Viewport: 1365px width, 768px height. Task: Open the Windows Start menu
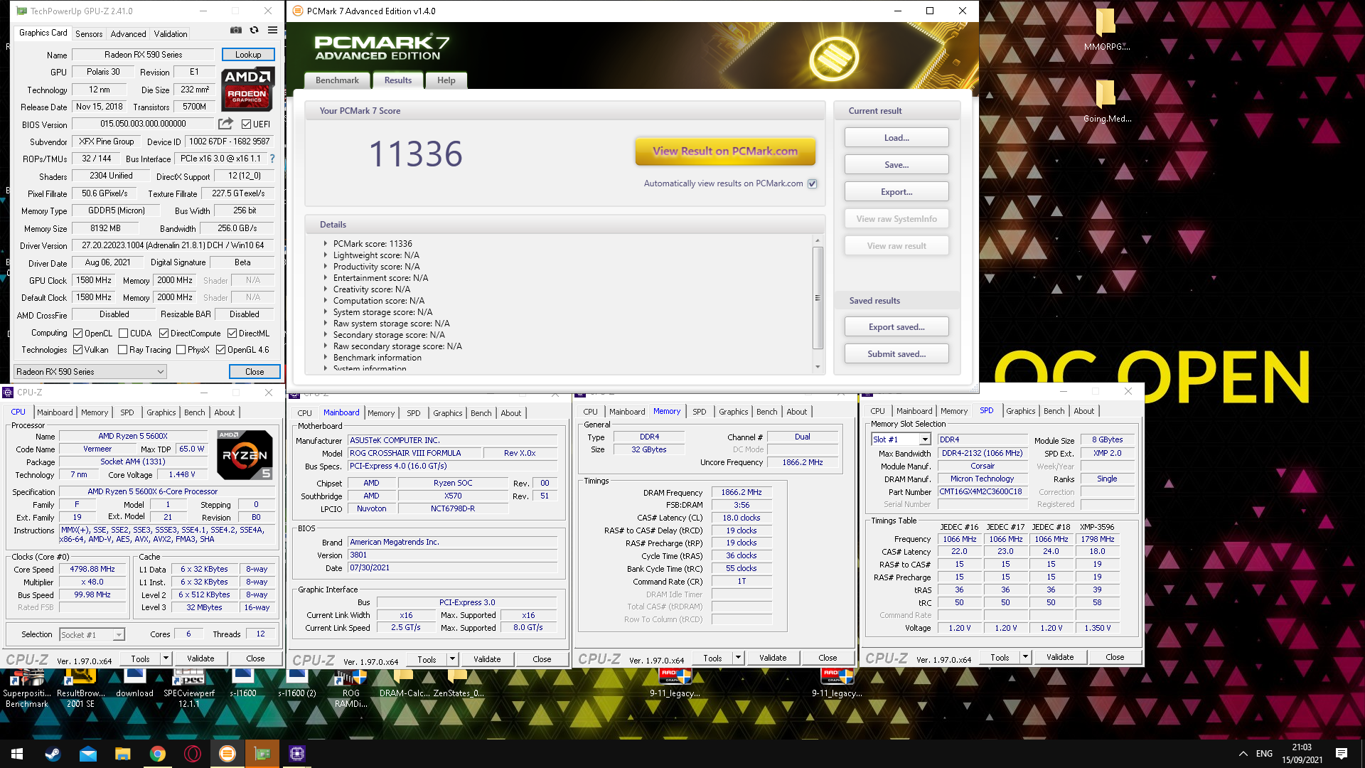click(17, 754)
